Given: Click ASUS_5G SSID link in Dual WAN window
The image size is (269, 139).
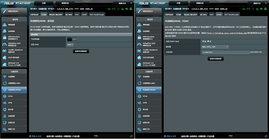Looking at the screenshot, I should click(x=89, y=9).
